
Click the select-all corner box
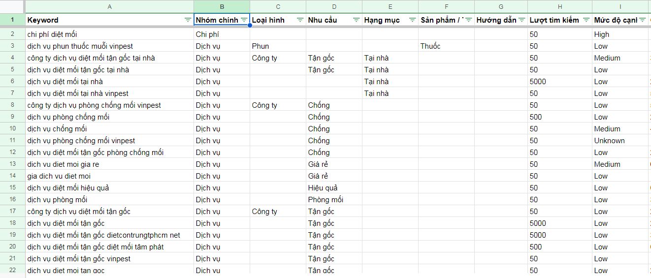12,6
